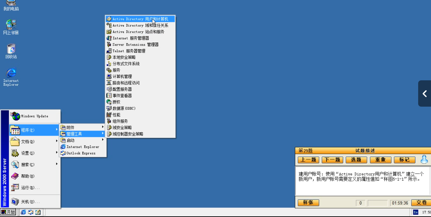Open the Recycle Bin desktop icon

pos(11,51)
